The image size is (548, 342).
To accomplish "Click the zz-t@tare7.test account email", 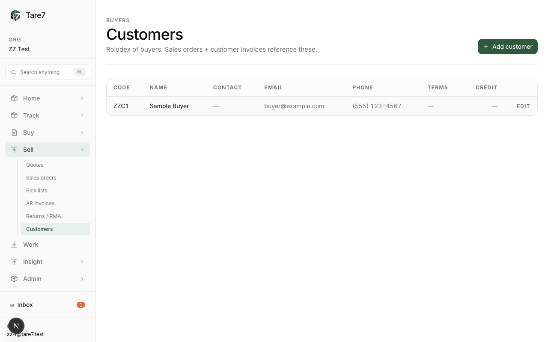I will click(25, 334).
